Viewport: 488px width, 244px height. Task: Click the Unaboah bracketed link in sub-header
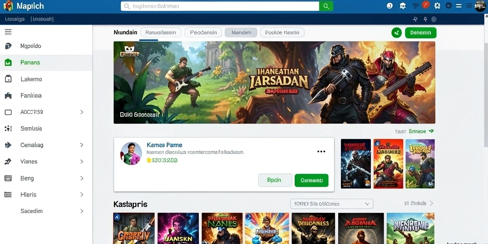(42, 19)
